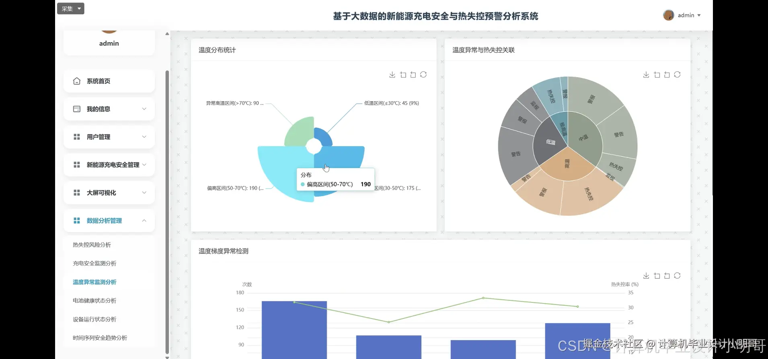768x359 pixels.
Task: Click the 中温 inner sunburst segment
Action: coord(583,138)
